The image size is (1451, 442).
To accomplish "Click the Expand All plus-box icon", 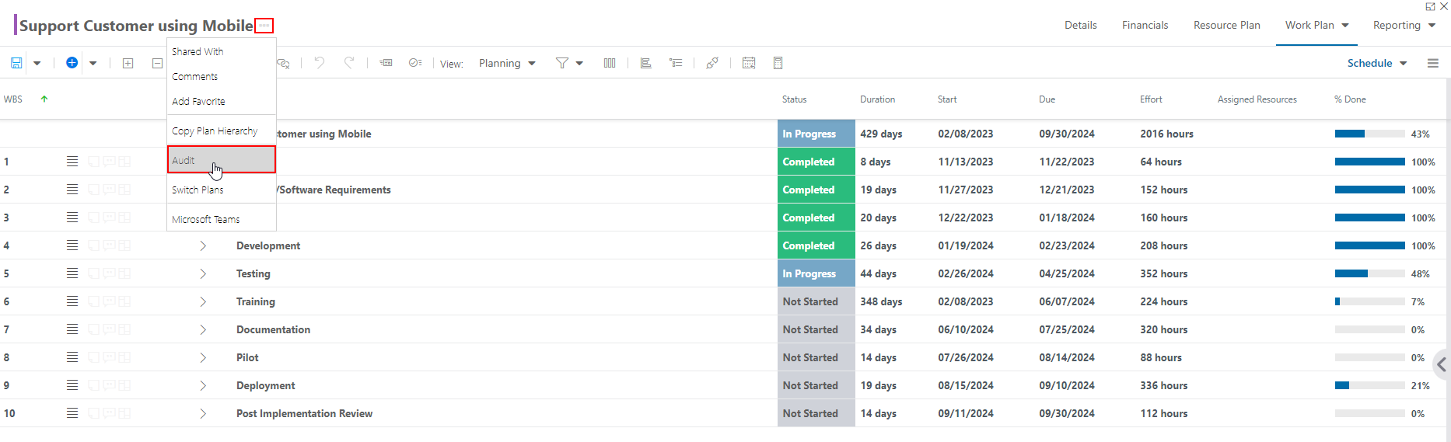I will [128, 63].
